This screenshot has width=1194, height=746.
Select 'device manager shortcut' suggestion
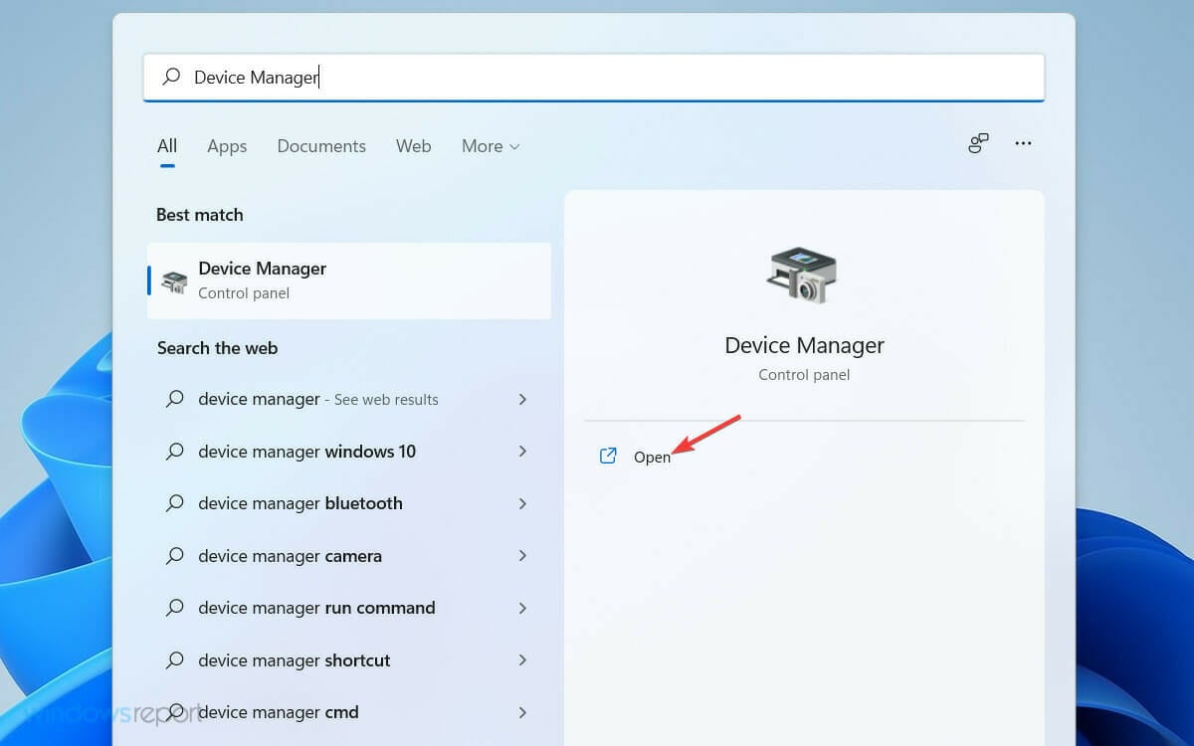(349, 660)
